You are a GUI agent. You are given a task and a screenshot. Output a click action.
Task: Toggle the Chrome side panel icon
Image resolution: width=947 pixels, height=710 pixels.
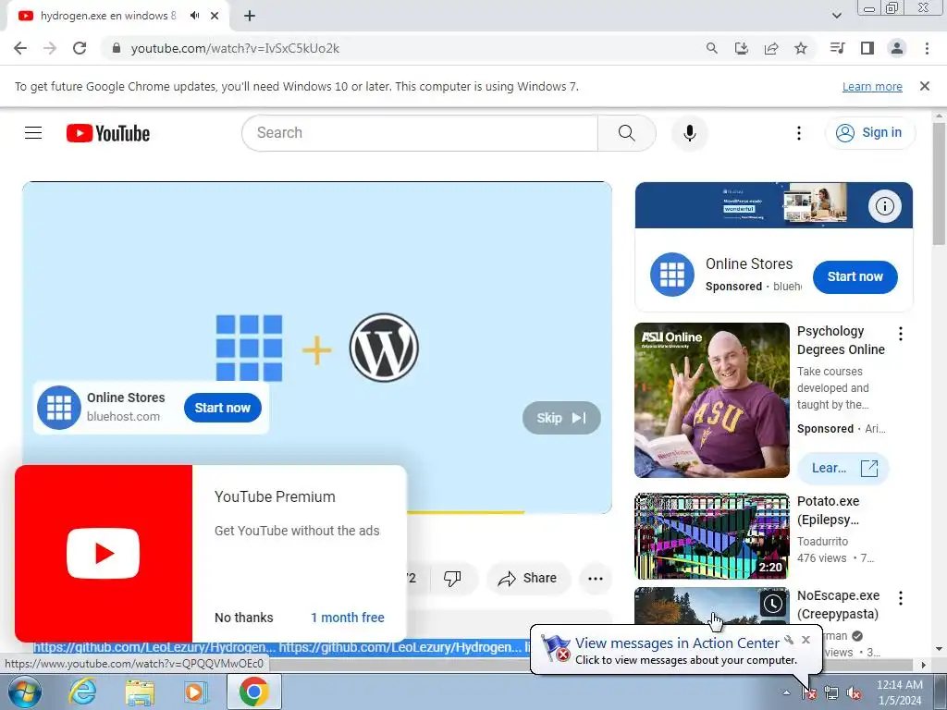pos(867,48)
